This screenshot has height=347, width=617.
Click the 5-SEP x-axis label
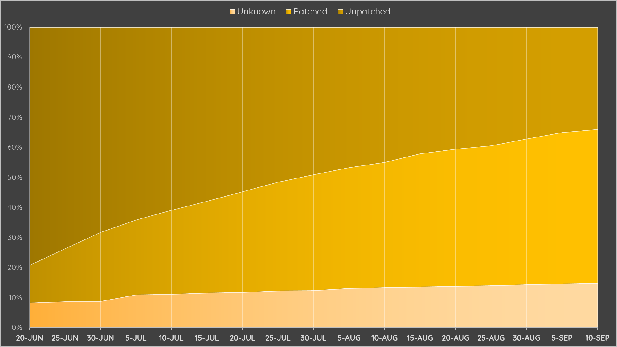562,338
